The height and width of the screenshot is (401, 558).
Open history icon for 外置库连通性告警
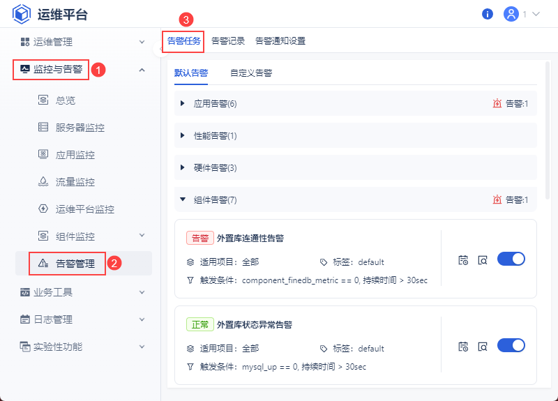tap(463, 259)
